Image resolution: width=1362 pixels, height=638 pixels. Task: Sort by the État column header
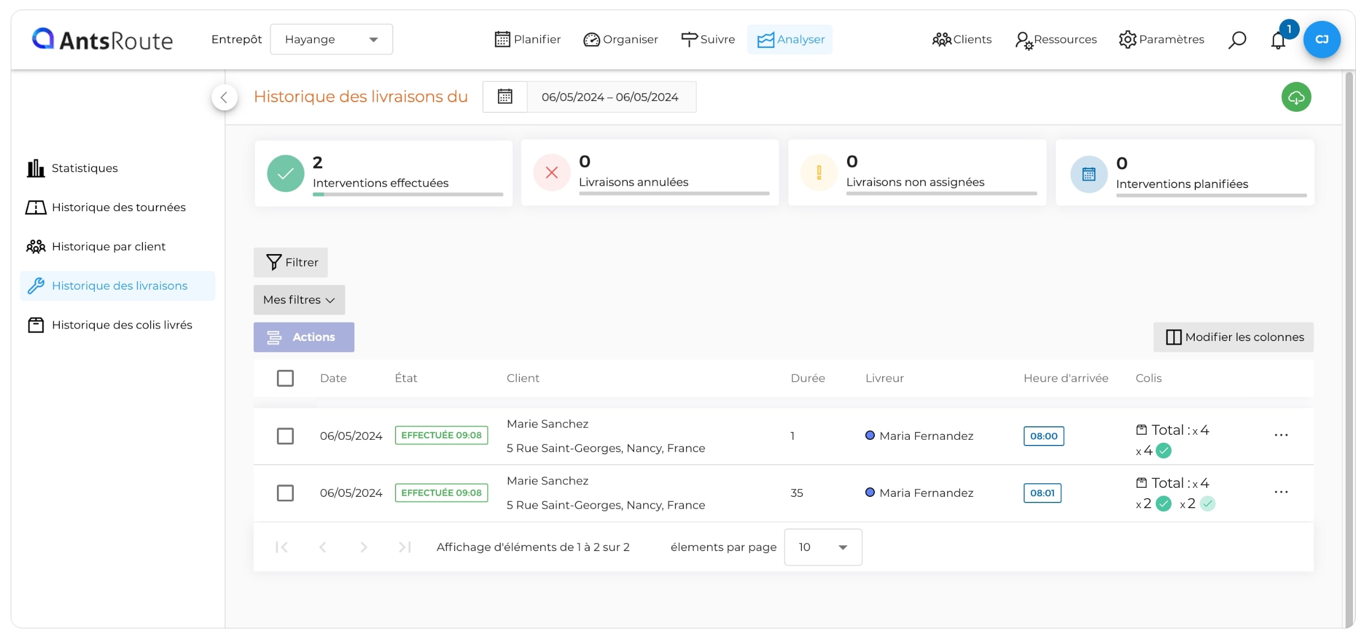coord(406,378)
